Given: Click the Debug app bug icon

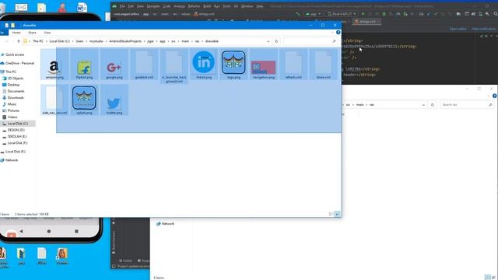Looking at the screenshot, I should (384, 14).
